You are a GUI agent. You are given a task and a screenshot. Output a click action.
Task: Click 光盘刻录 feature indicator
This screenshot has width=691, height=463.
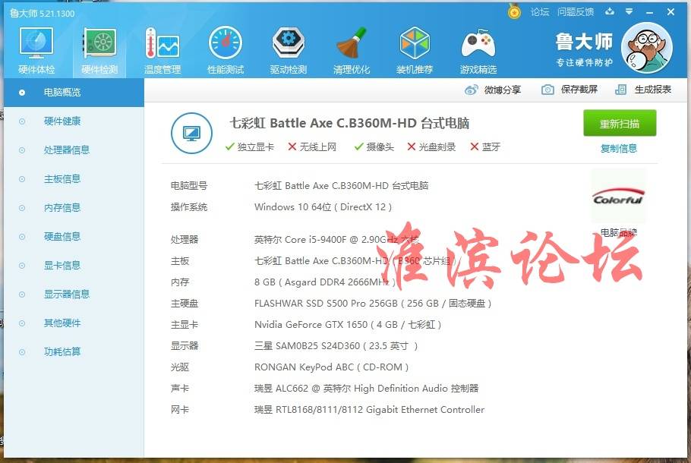(x=431, y=146)
